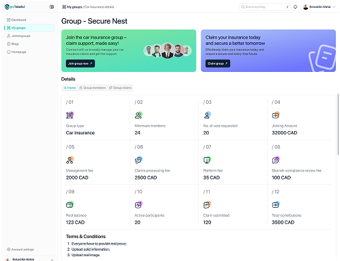Open notifications bell icon

(x=295, y=7)
